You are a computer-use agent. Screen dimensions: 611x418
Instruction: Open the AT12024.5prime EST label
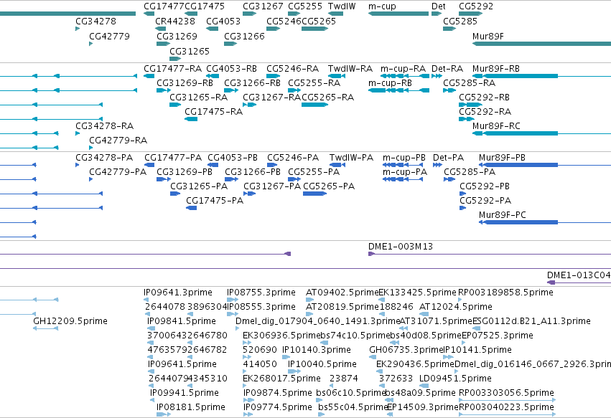coord(456,307)
